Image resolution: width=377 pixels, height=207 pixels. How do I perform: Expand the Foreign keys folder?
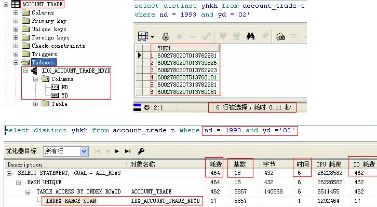16,38
